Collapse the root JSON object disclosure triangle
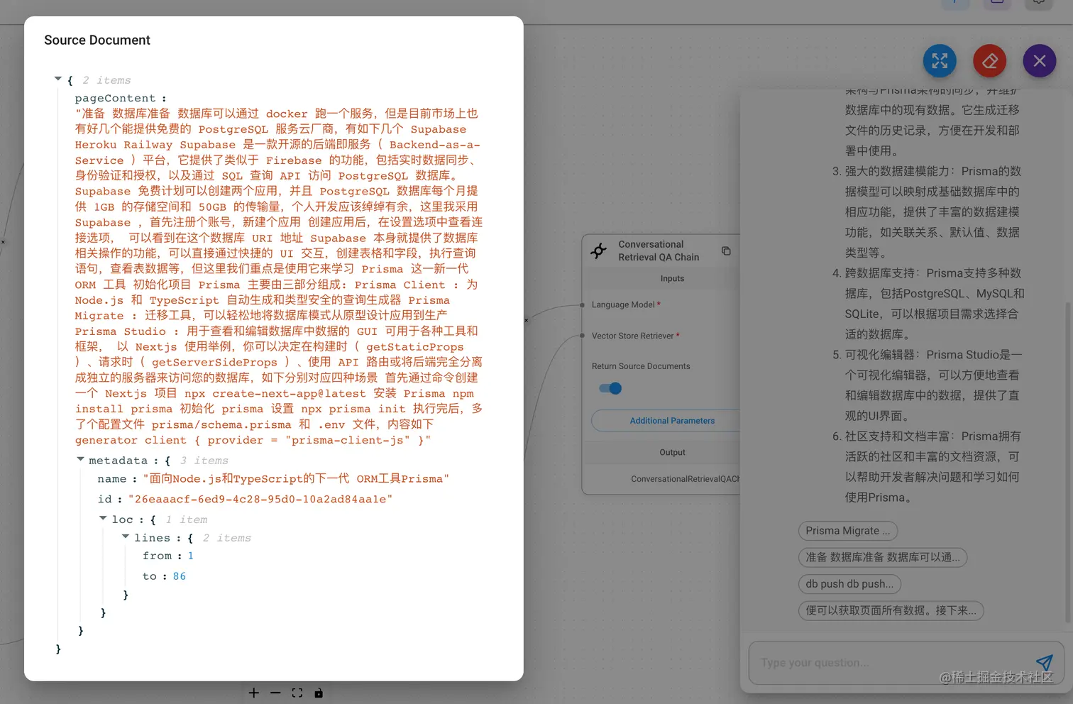Viewport: 1073px width, 704px height. pos(58,79)
